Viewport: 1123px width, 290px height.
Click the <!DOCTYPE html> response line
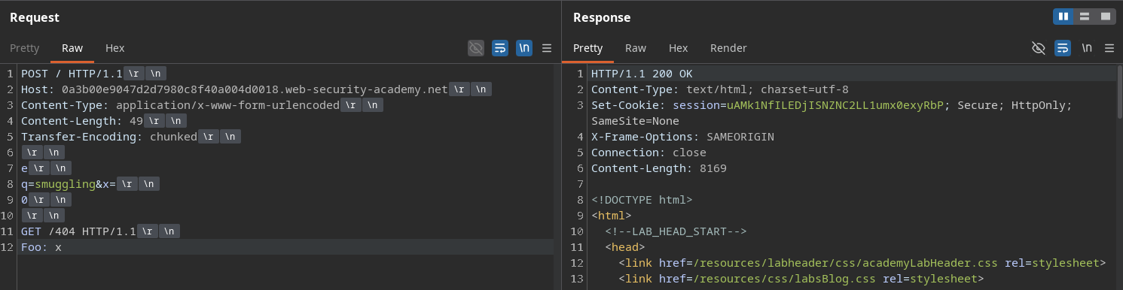pos(642,200)
